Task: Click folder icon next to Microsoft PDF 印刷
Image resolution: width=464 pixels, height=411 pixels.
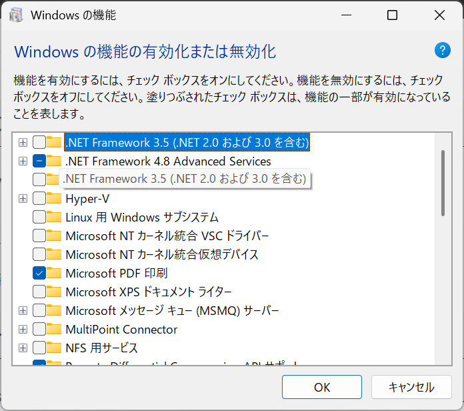Action: click(54, 274)
